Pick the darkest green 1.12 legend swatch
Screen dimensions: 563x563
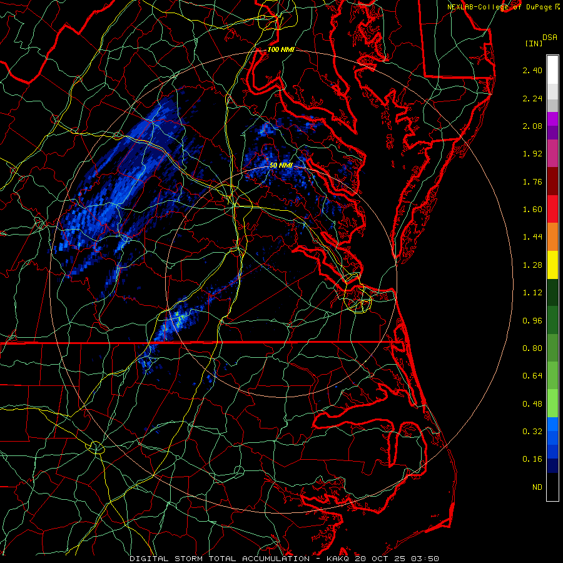552,293
